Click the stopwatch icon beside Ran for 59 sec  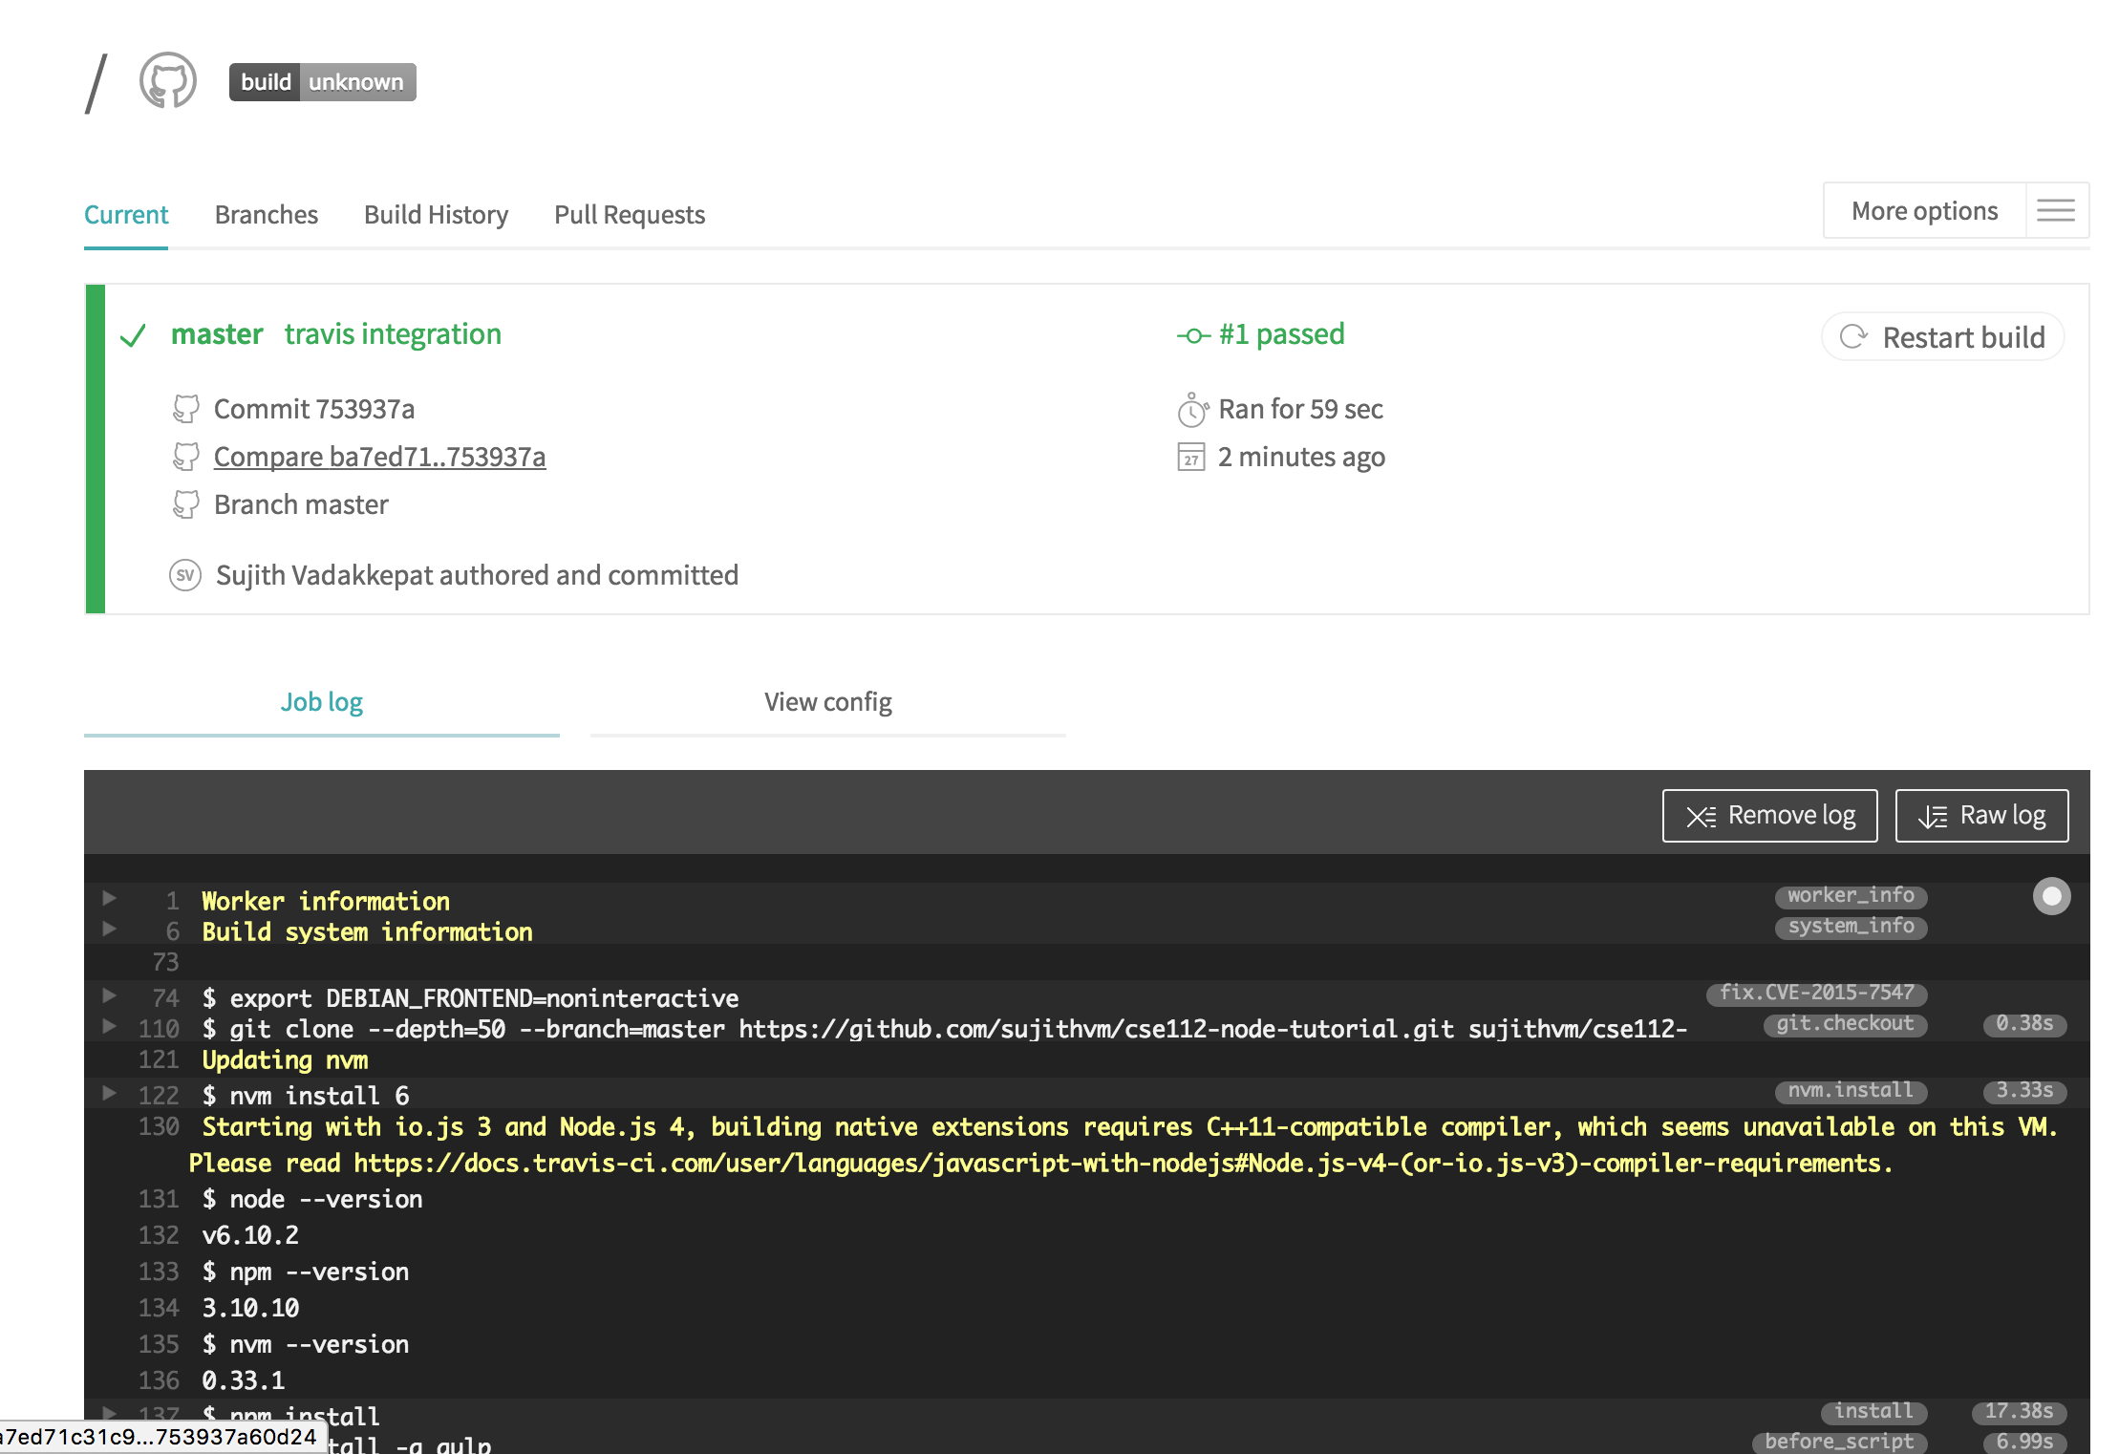click(1192, 409)
